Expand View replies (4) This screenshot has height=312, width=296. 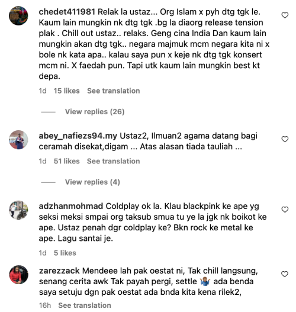[92, 182]
